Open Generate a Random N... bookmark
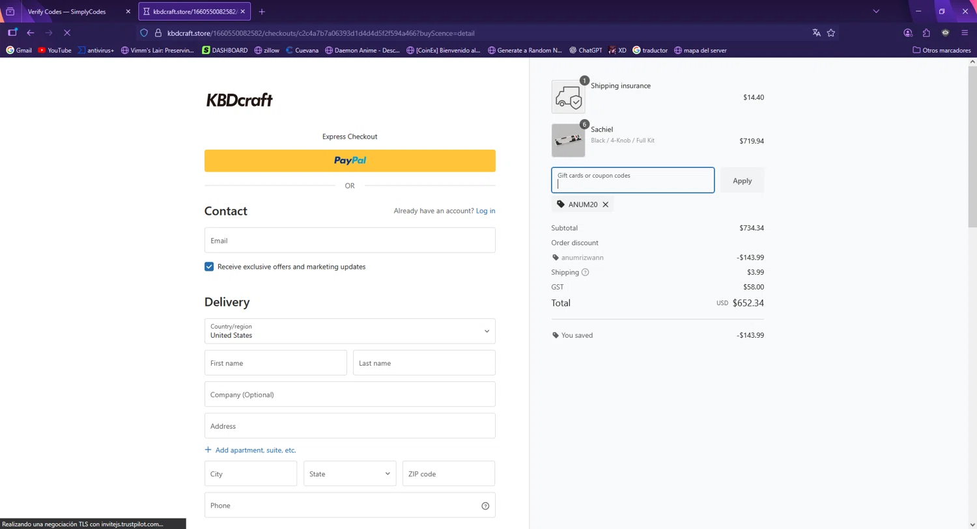The height and width of the screenshot is (529, 977). [525, 50]
